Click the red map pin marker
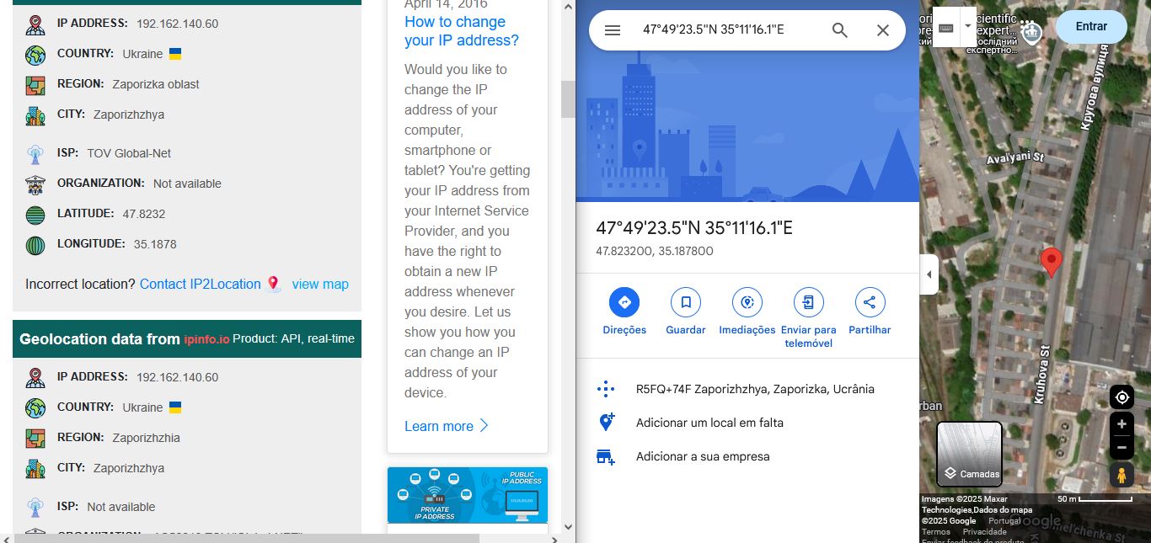Viewport: 1151px width, 543px height. 1051,263
